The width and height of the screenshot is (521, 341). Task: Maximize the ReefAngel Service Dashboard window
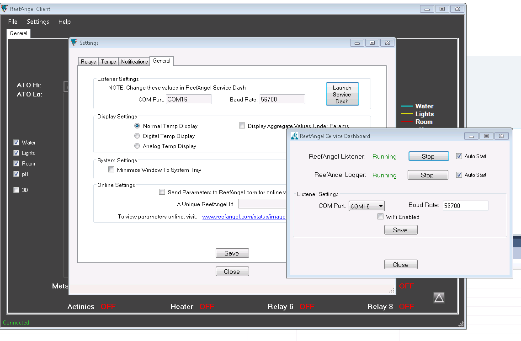point(486,136)
